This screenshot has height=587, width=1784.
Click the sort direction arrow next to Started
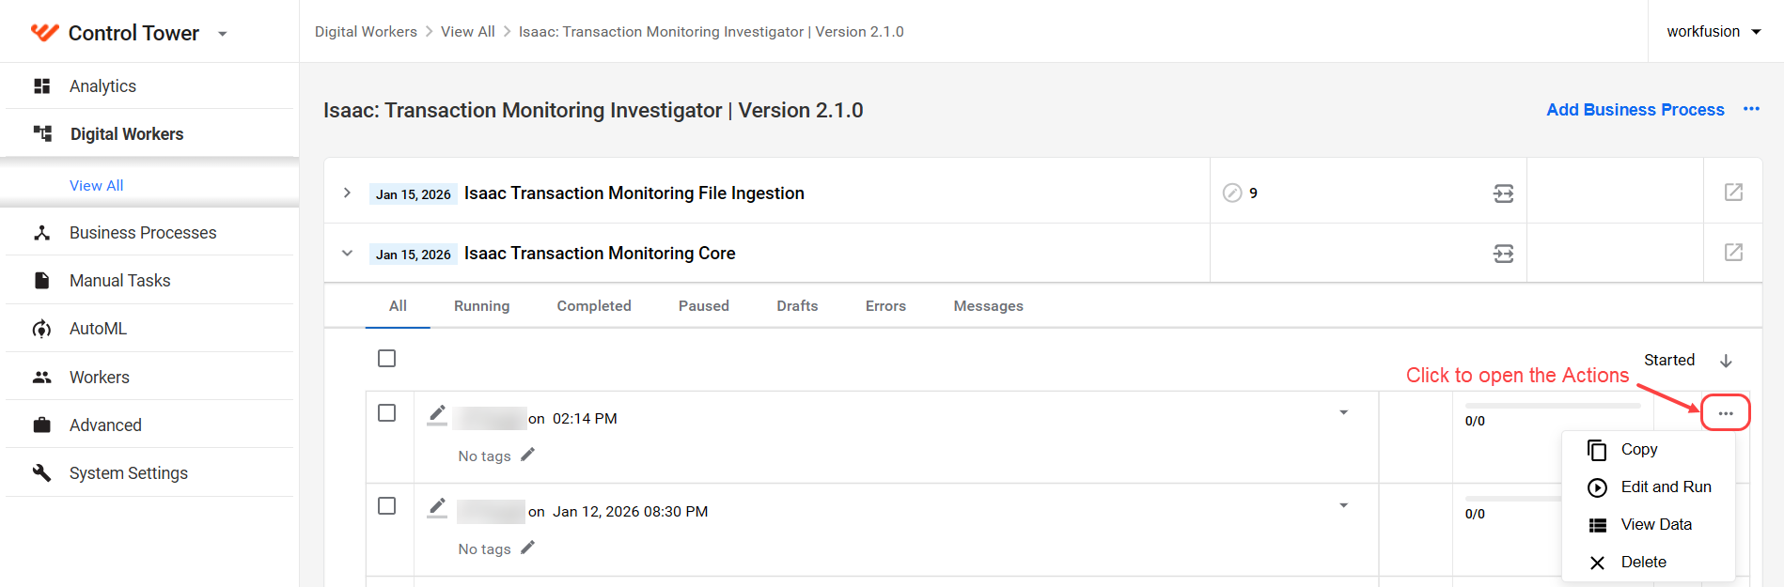tap(1726, 361)
